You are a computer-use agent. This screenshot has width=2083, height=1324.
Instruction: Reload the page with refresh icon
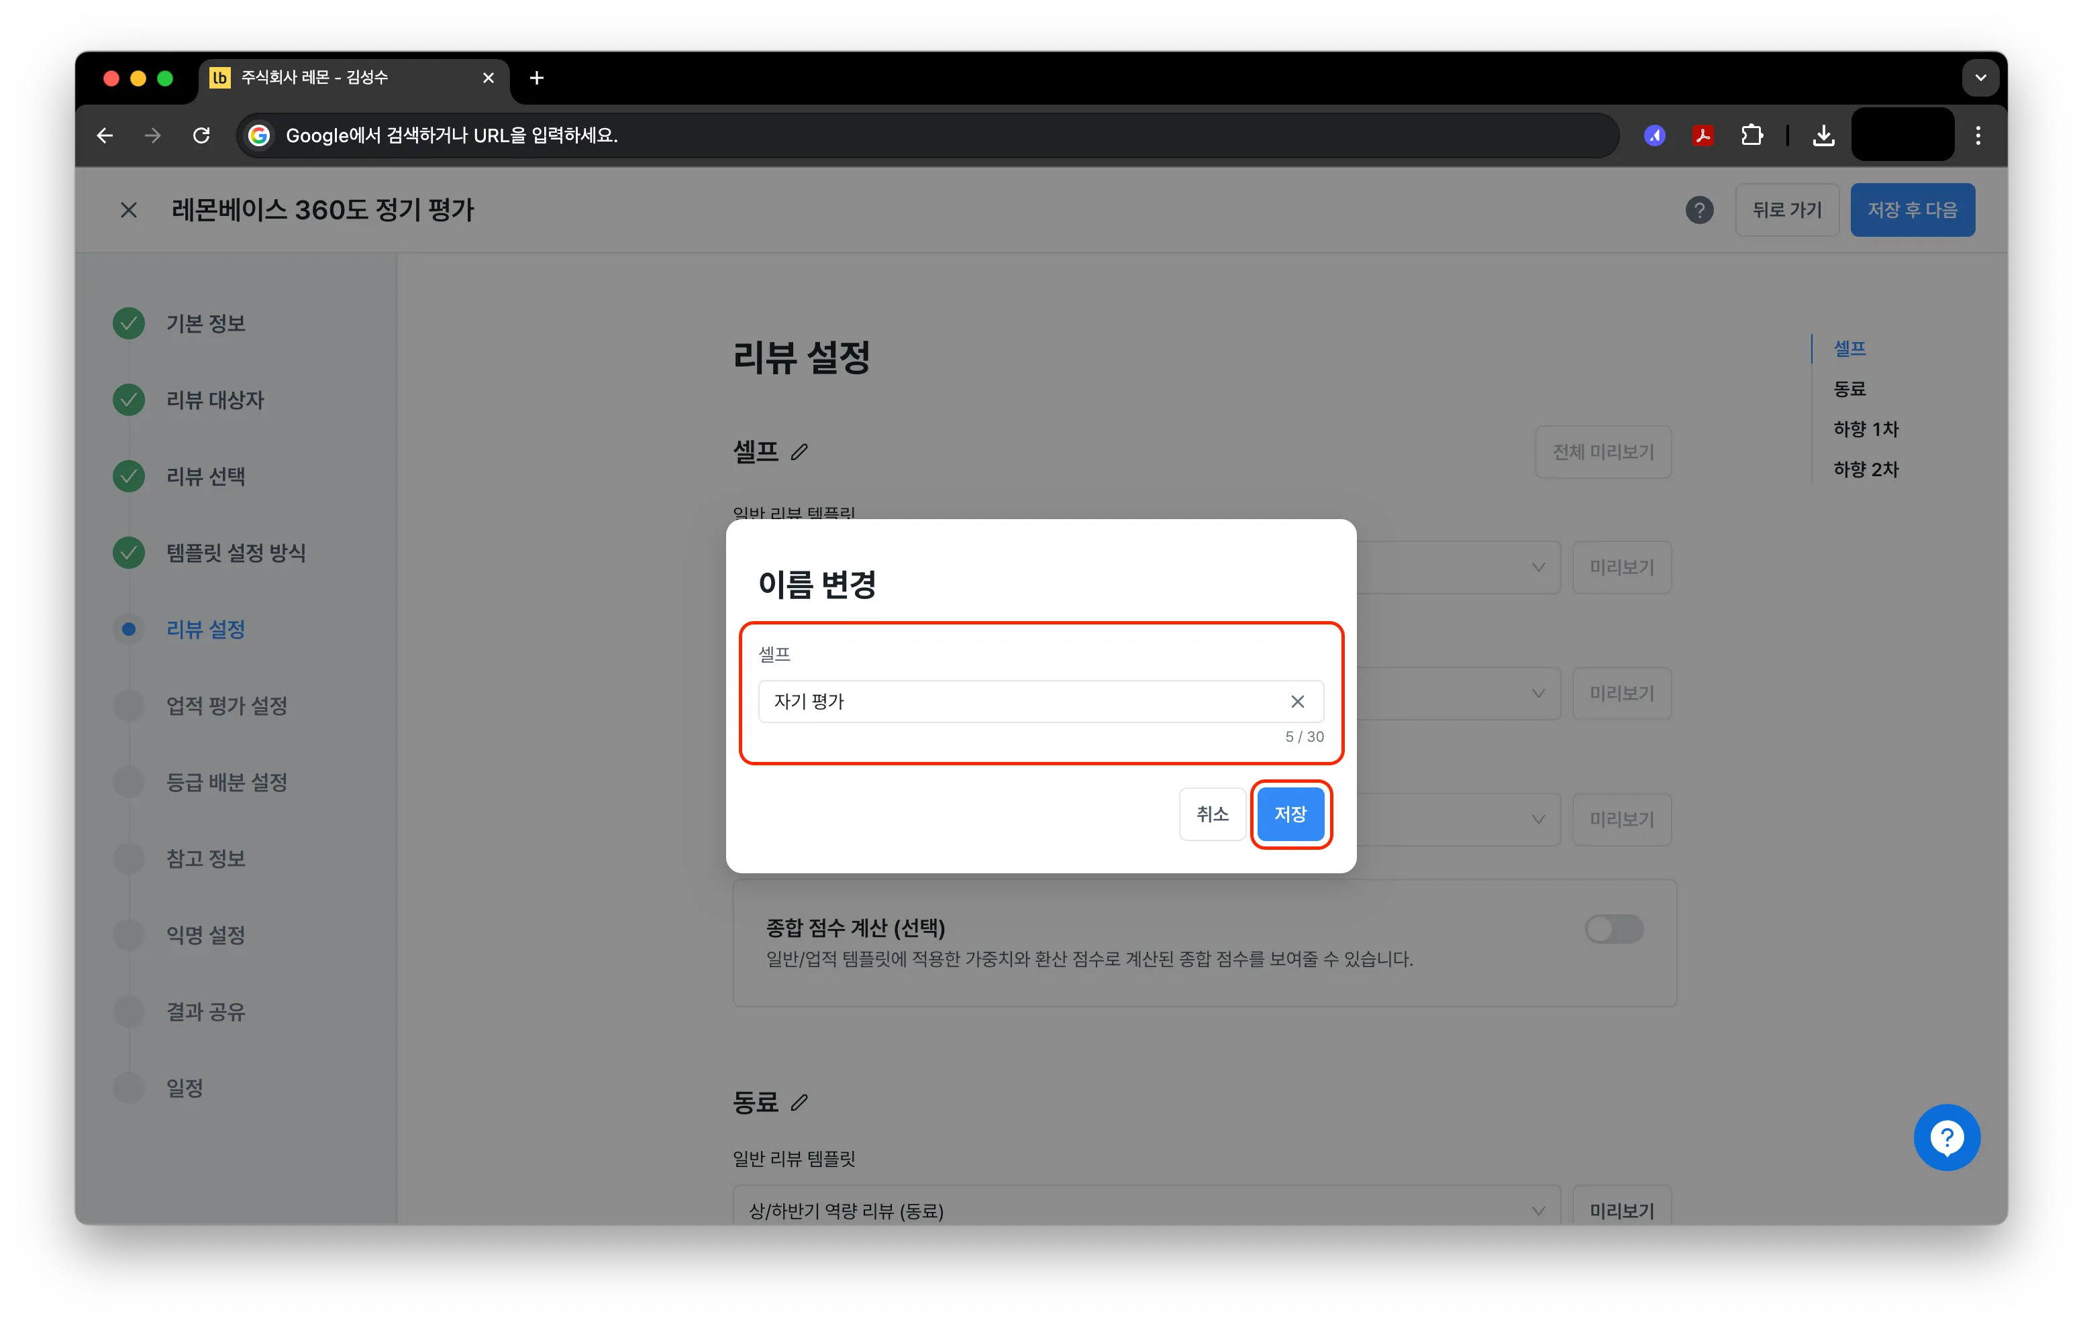pos(201,135)
